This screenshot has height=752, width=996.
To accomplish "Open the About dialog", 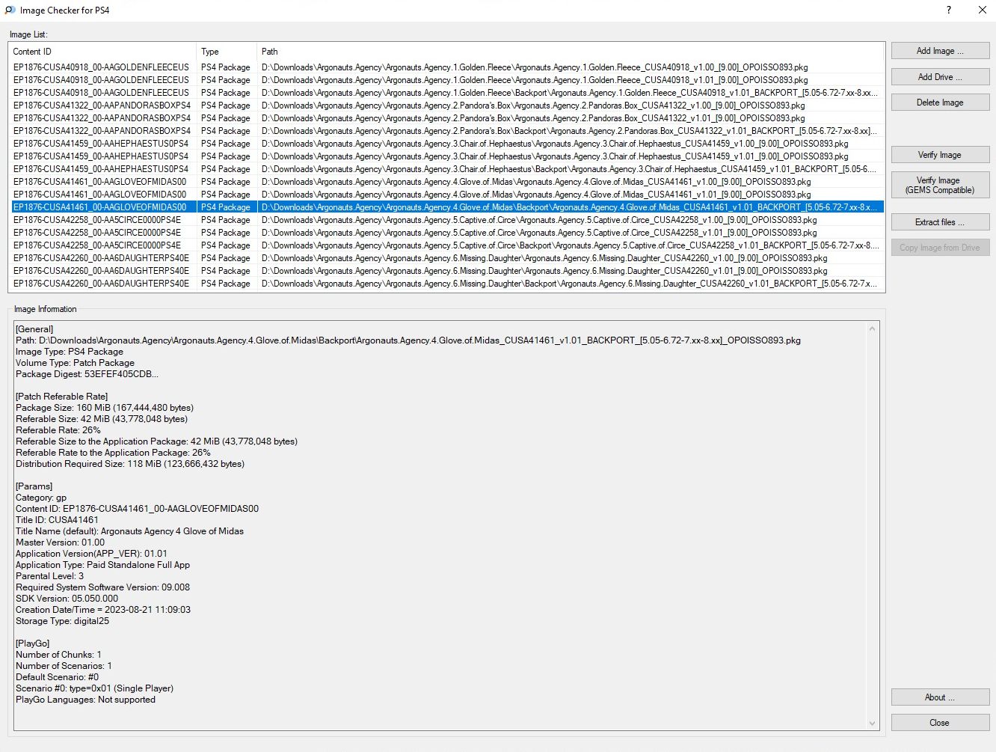I will click(940, 697).
